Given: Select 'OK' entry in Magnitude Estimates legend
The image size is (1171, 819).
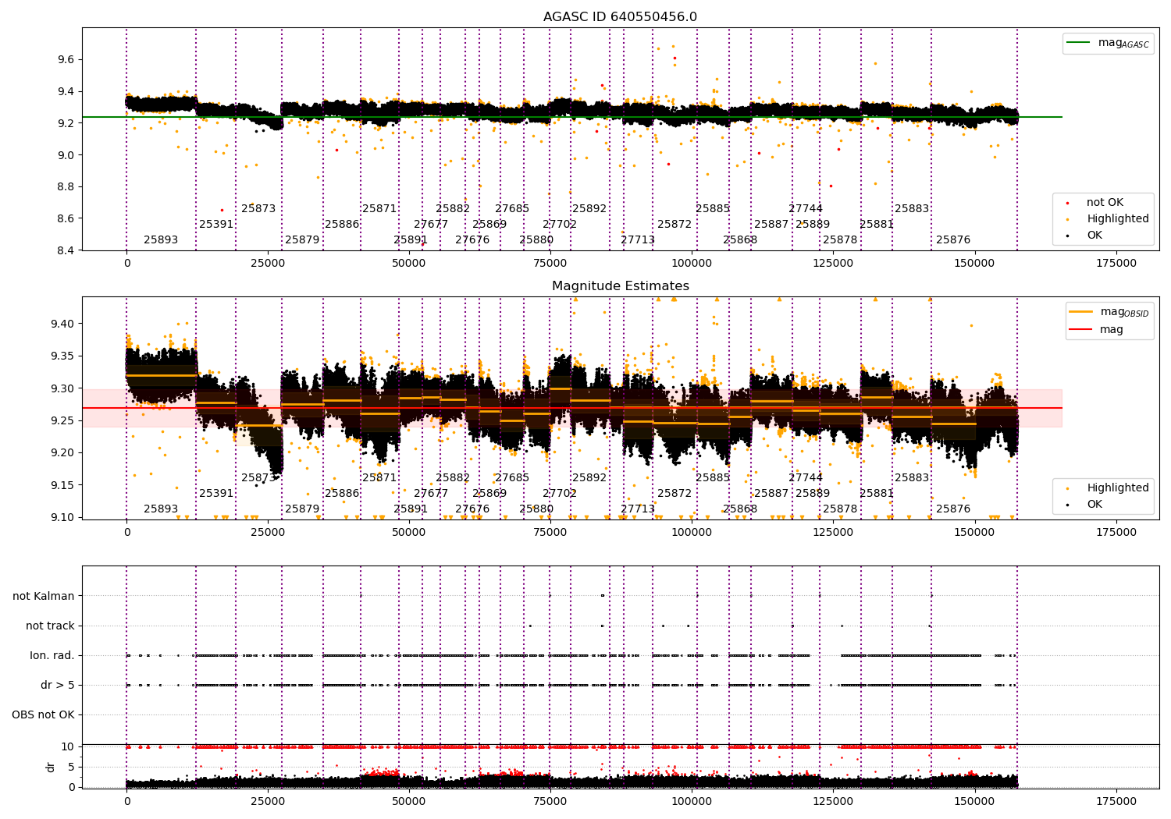Looking at the screenshot, I should pos(1094,505).
